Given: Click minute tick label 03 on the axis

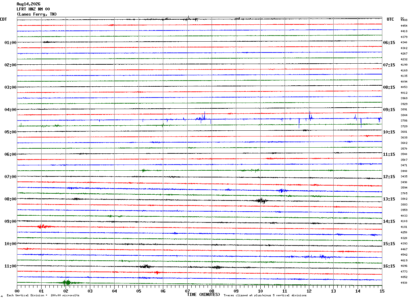Looking at the screenshot, I should pyautogui.click(x=90, y=291).
